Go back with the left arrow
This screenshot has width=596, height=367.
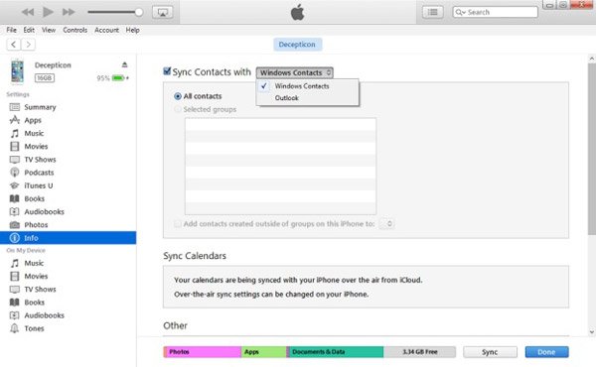pyautogui.click(x=14, y=45)
